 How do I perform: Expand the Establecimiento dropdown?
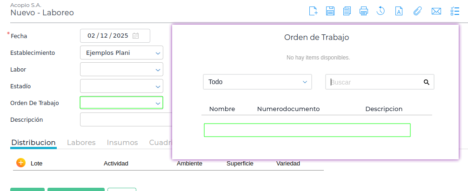(158, 53)
